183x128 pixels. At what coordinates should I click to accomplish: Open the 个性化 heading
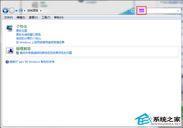click(22, 27)
